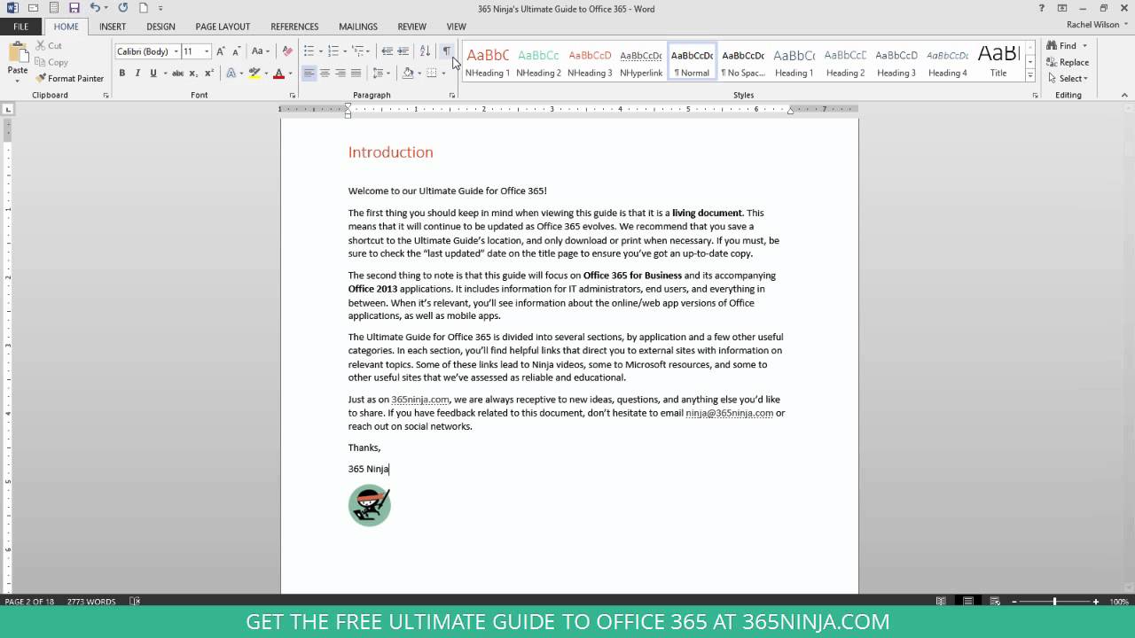
Task: Open the FILE tab
Action: tap(20, 27)
